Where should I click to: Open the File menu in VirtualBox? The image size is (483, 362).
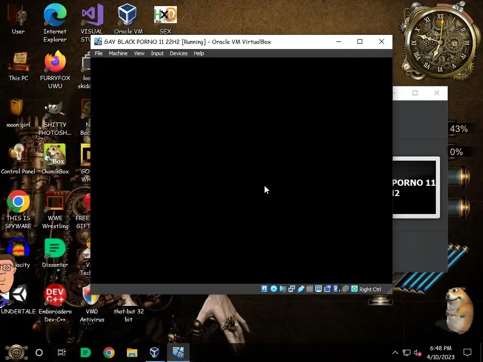tap(99, 53)
